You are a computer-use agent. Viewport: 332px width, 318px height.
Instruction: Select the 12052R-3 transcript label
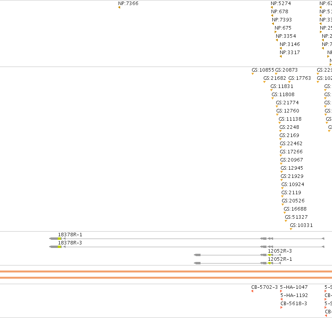pos(280,251)
